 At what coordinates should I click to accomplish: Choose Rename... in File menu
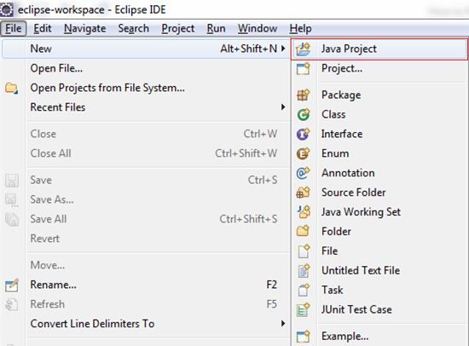coord(146,285)
